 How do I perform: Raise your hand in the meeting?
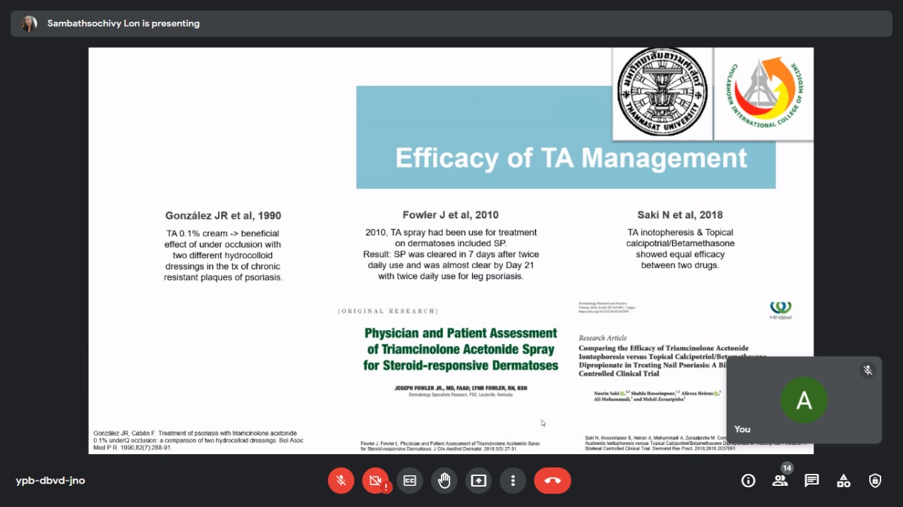click(x=444, y=481)
